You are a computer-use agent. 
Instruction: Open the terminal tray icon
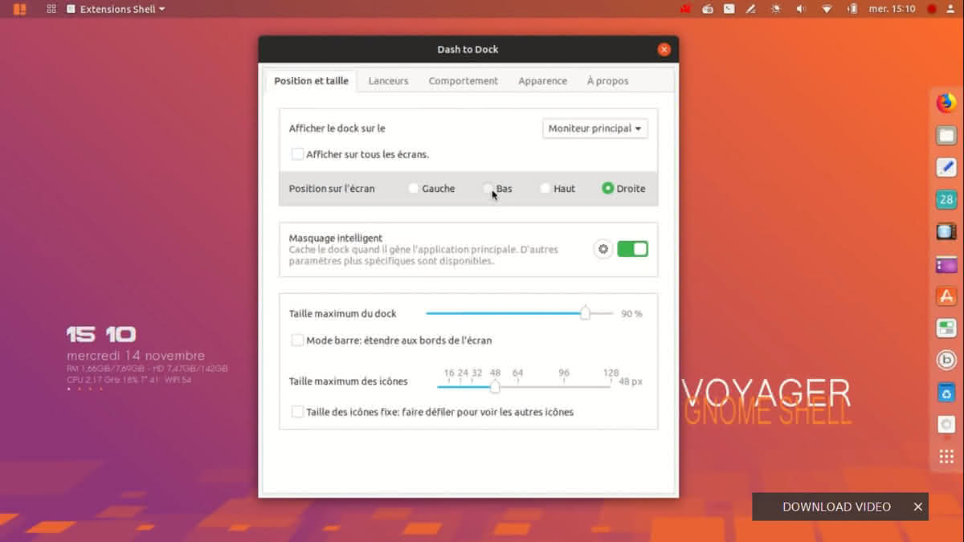729,9
